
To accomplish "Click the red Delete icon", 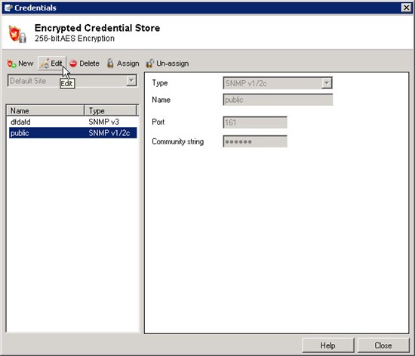I will coord(73,63).
